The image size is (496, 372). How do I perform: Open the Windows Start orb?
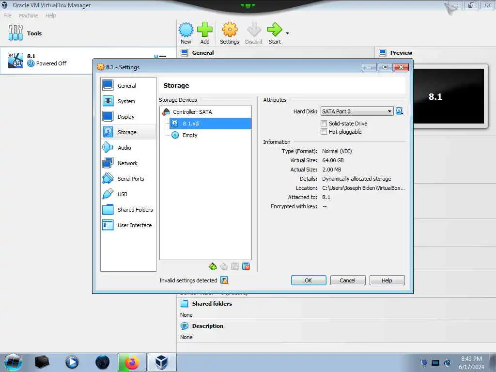(x=13, y=362)
